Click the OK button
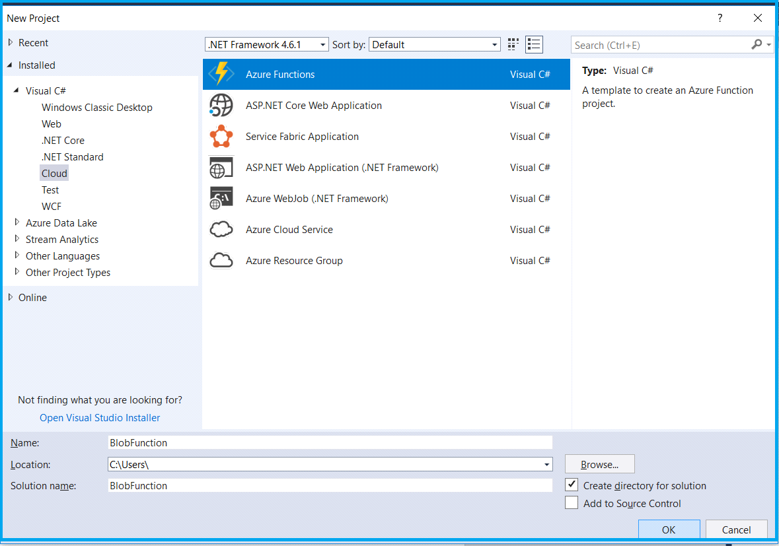This screenshot has height=546, width=779. [x=669, y=529]
